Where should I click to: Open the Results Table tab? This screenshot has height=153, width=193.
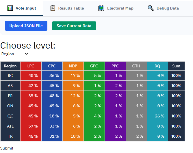[67, 8]
